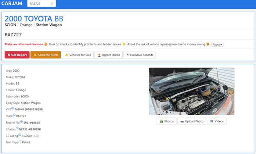Click the Upload Photo button
256x154 pixels.
pos(192,121)
